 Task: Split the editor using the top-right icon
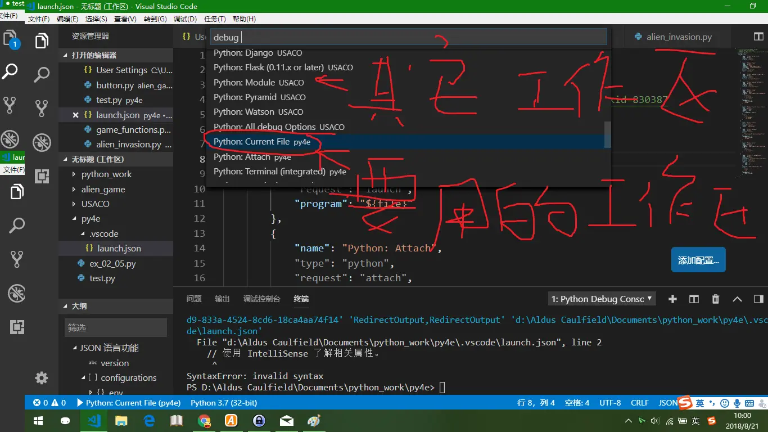tap(758, 37)
